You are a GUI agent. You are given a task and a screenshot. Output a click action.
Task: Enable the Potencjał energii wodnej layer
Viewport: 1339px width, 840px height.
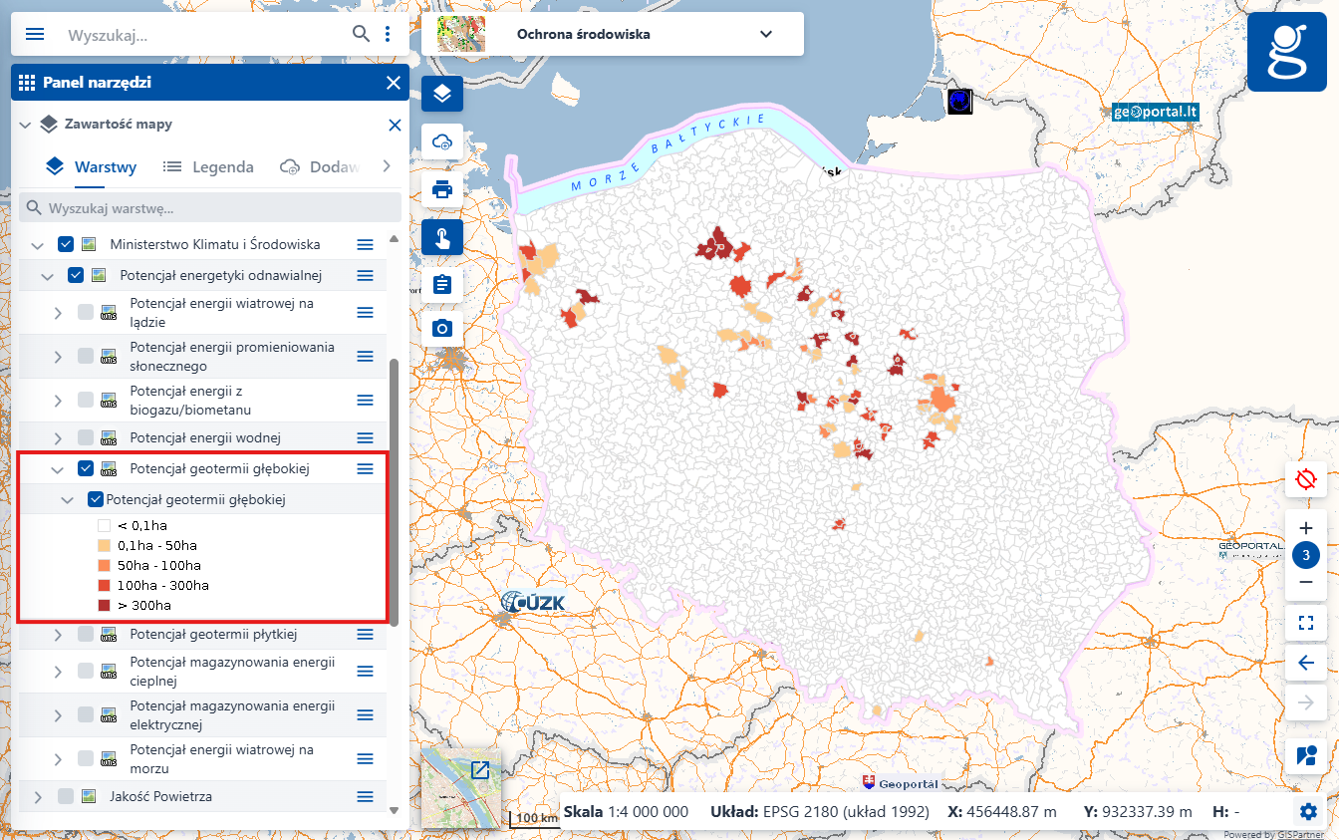coord(86,435)
